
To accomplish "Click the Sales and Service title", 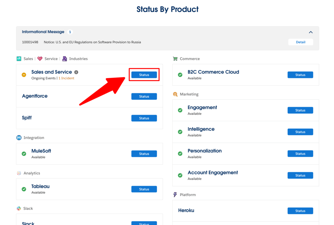I will point(52,72).
